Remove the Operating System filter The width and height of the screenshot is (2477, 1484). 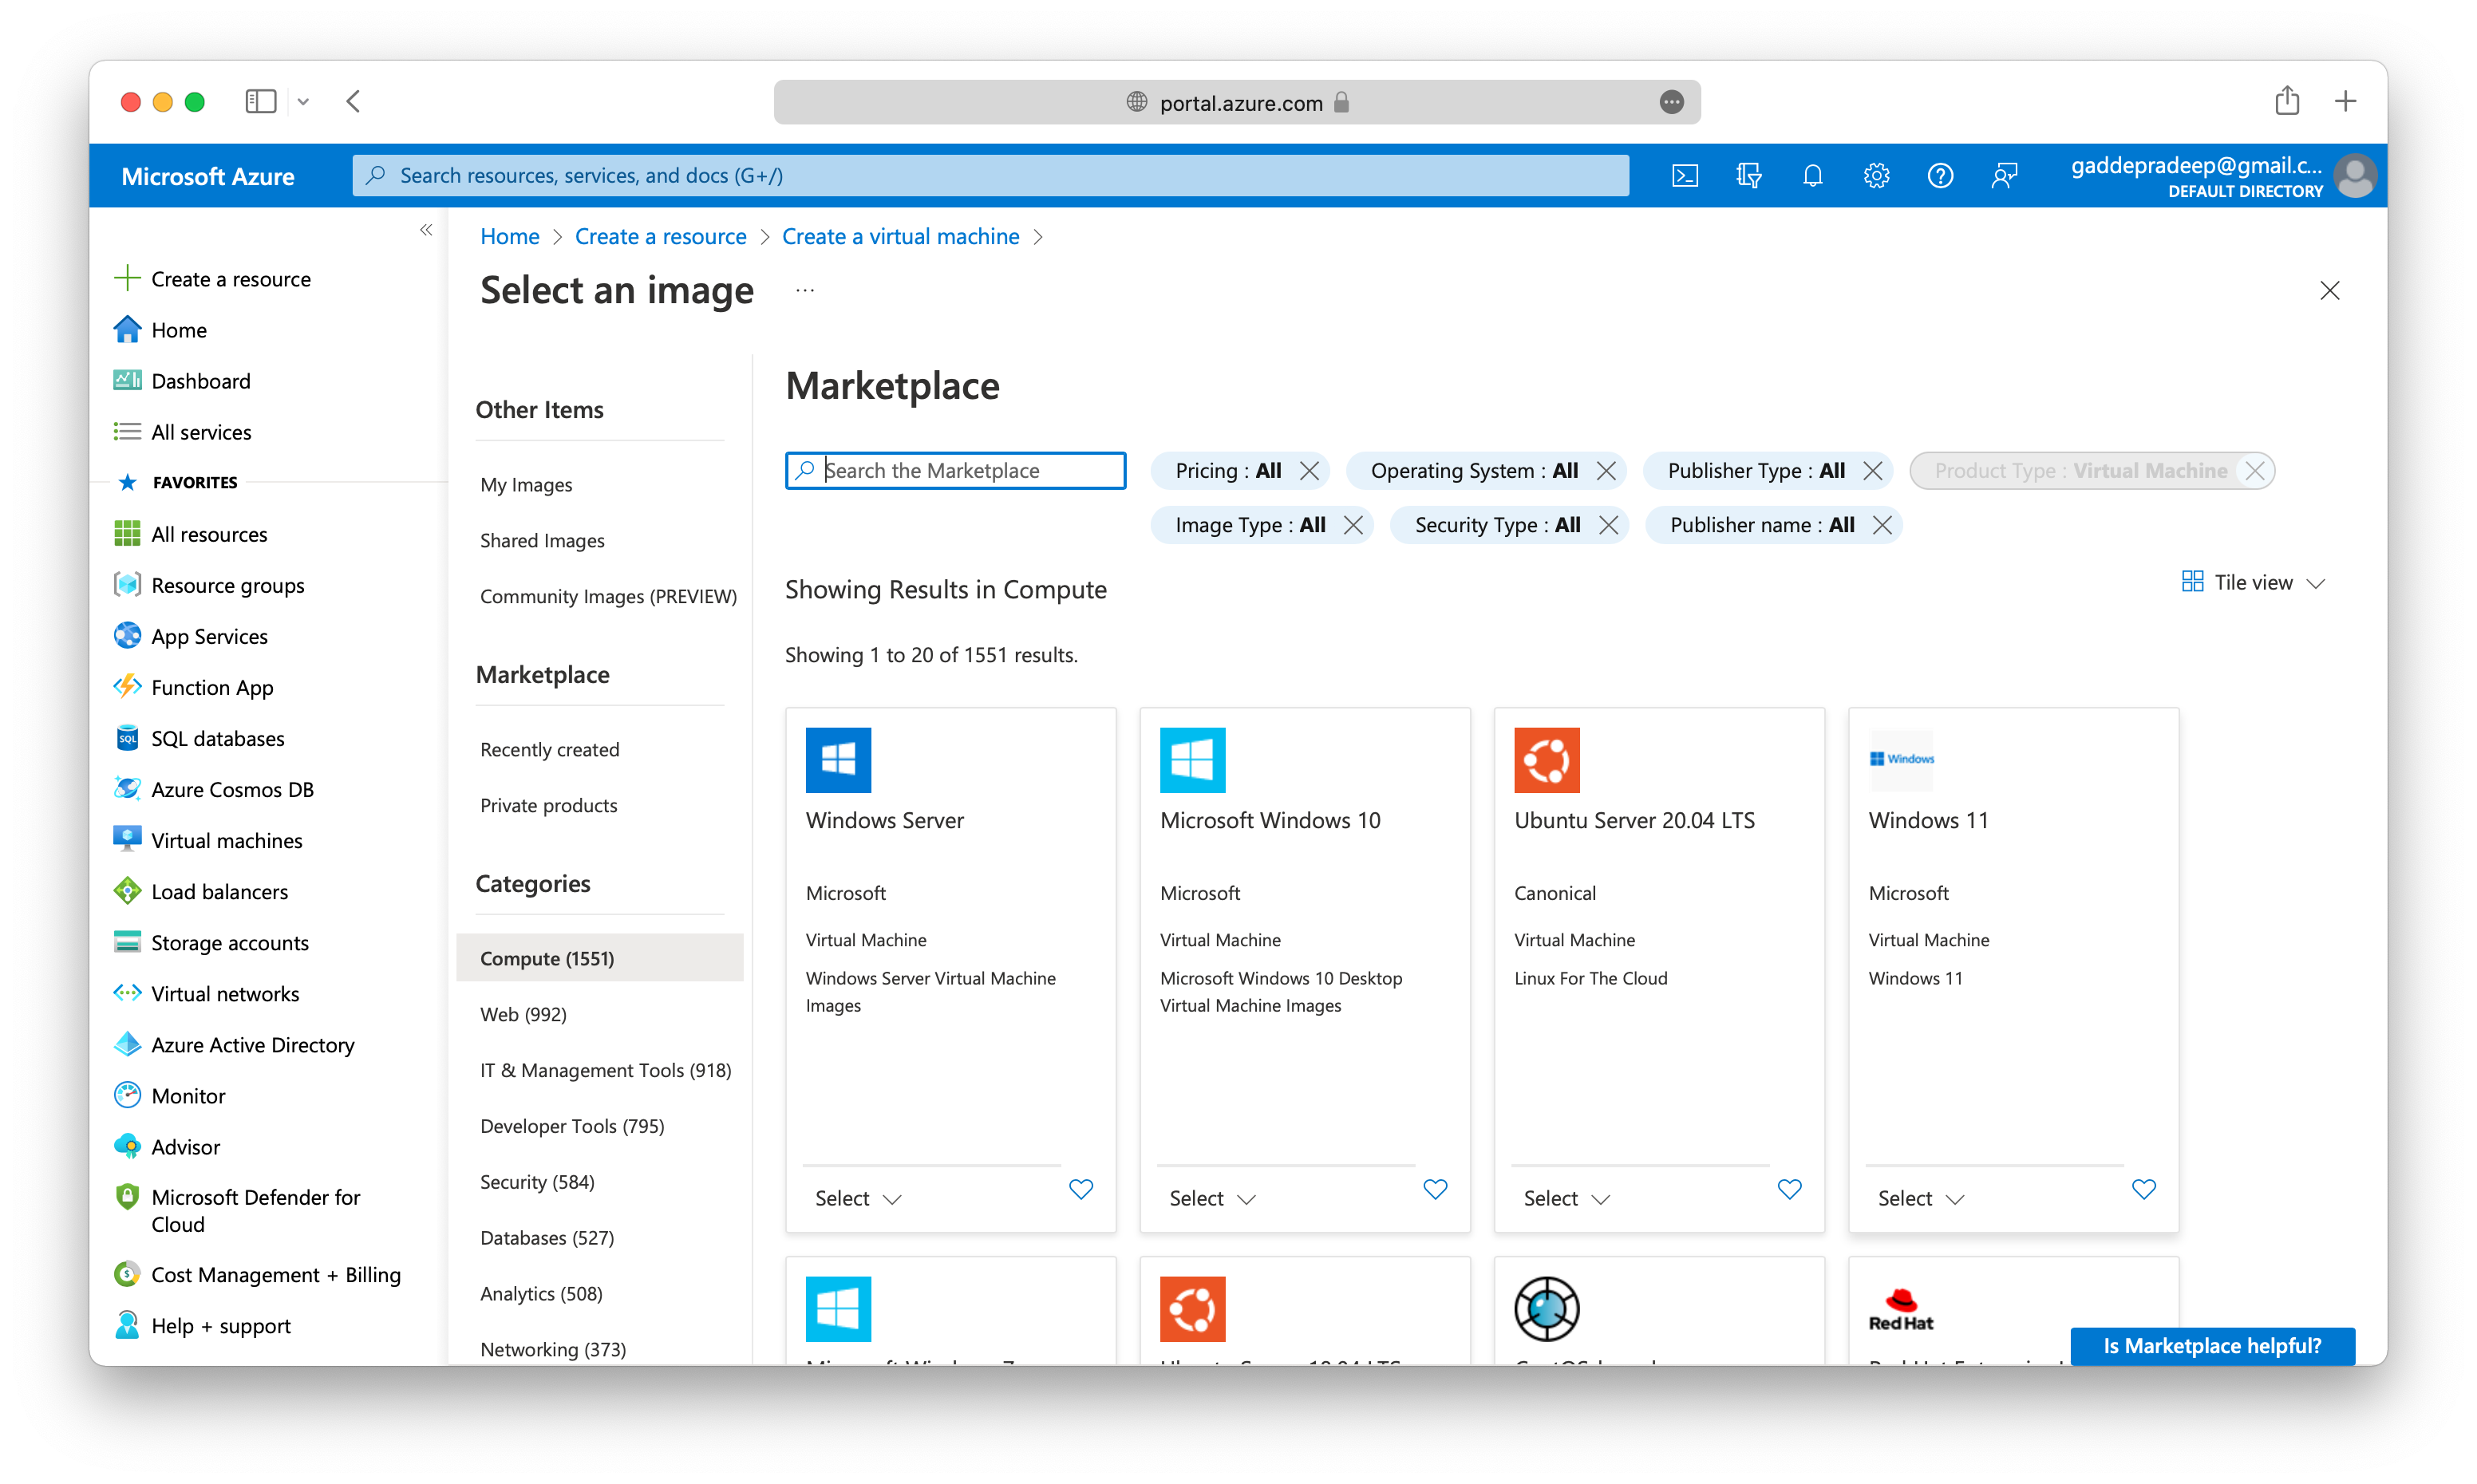click(x=1606, y=471)
